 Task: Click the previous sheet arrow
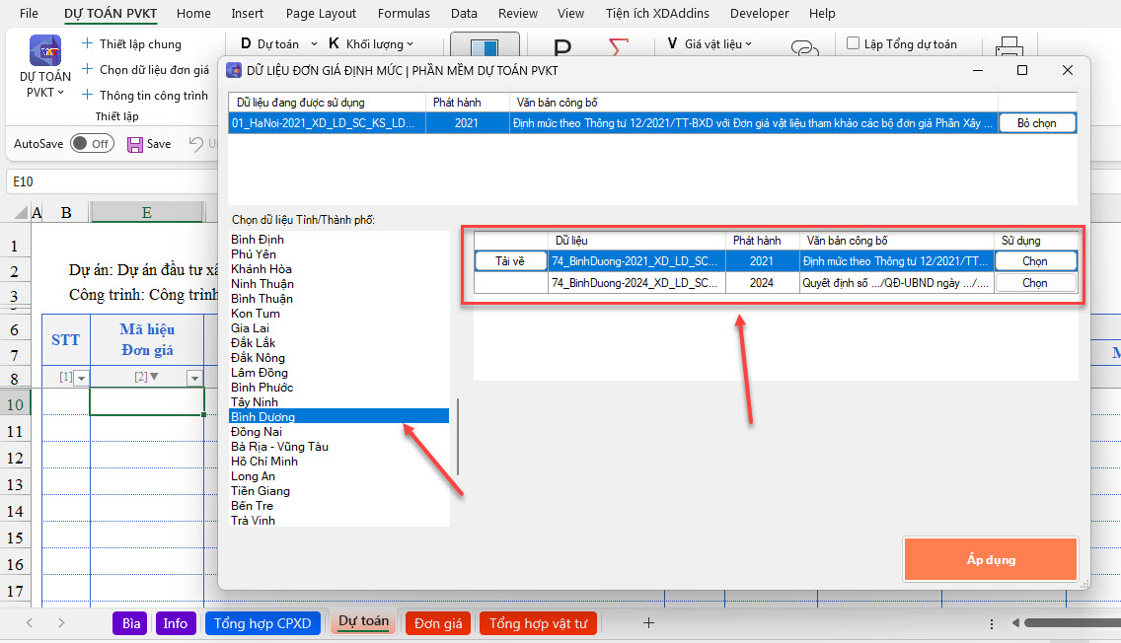30,622
